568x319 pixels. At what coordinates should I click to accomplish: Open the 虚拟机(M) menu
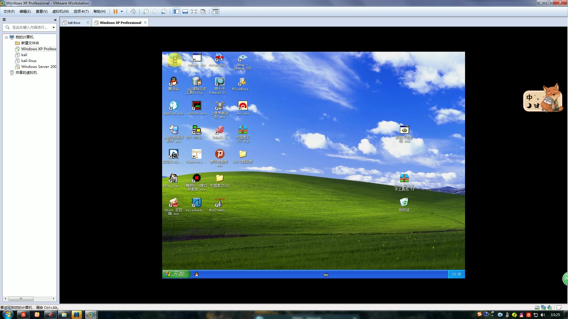60,12
